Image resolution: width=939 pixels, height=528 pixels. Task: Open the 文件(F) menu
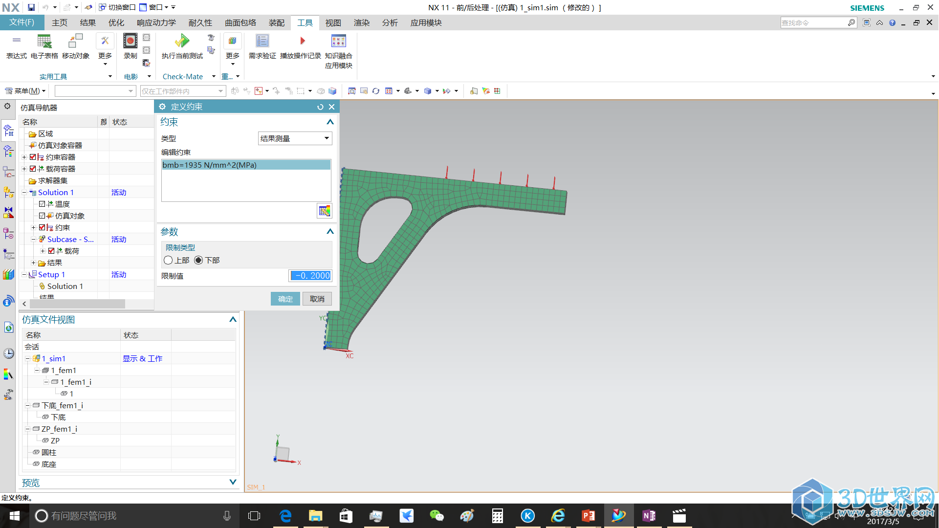click(22, 22)
